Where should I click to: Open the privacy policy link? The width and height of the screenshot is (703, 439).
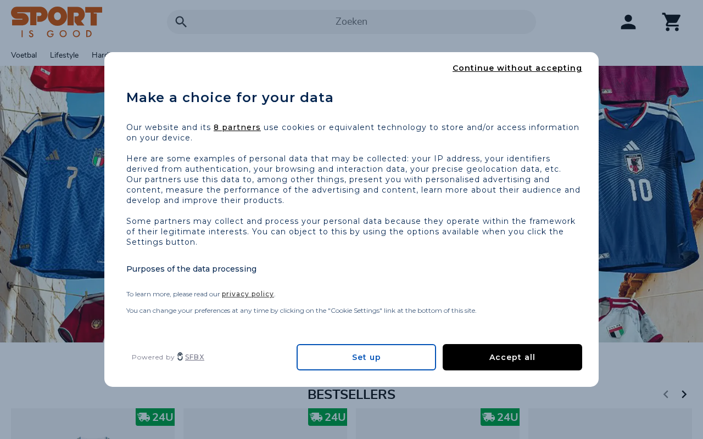coord(248,294)
